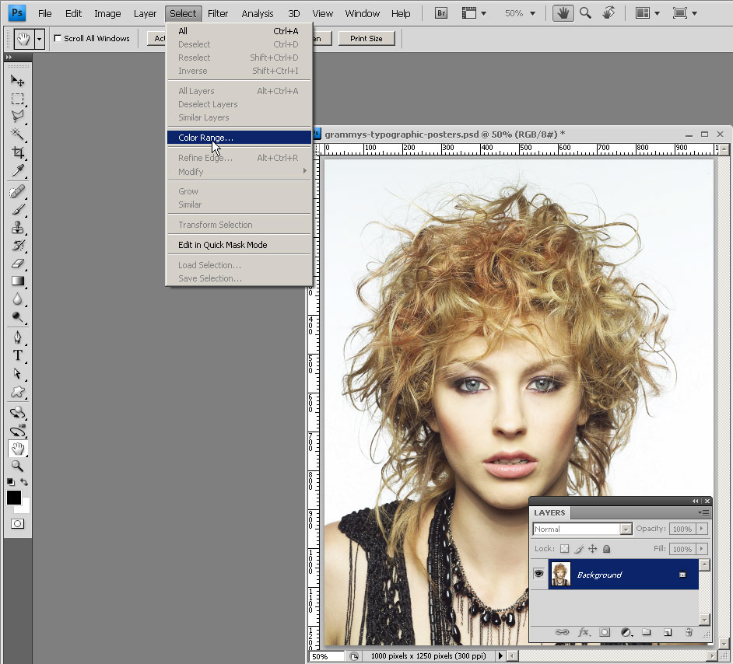Expand the Layers Opacity slider arrow
Viewport: 733px width, 664px height.
tap(702, 529)
